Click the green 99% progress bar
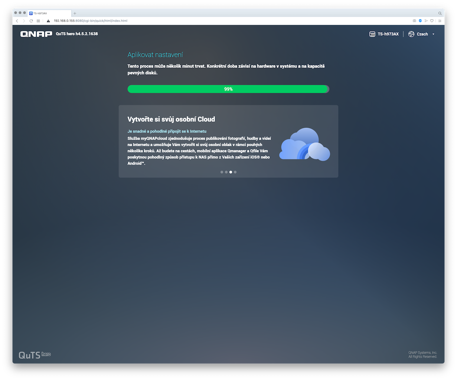Image resolution: width=457 pixels, height=380 pixels. point(228,89)
